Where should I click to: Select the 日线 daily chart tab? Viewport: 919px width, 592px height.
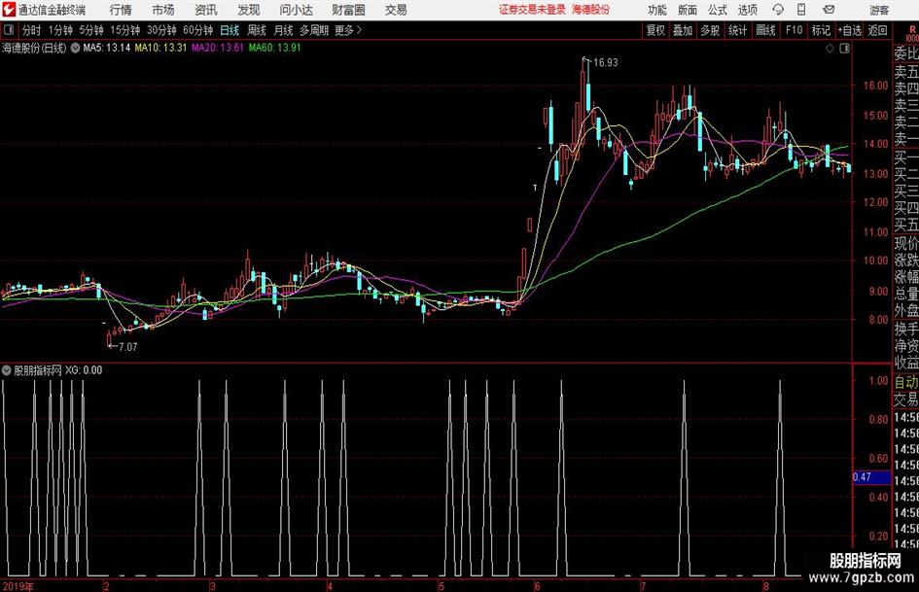(x=230, y=30)
